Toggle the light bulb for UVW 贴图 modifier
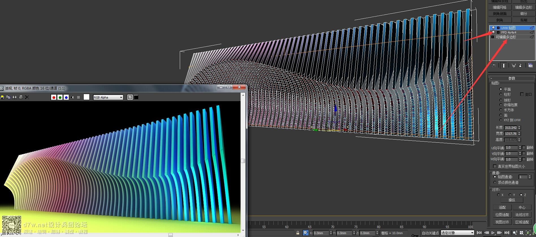The height and width of the screenshot is (237, 536). click(x=493, y=28)
